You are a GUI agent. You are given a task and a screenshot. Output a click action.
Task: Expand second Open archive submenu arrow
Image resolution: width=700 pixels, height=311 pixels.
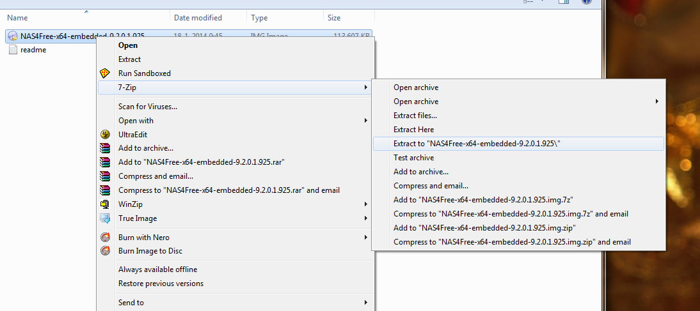point(656,102)
